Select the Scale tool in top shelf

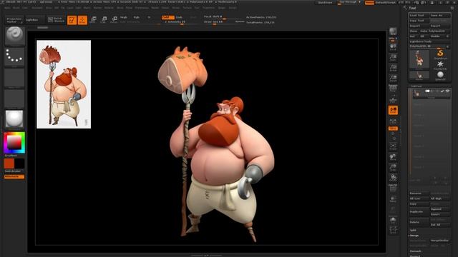(x=104, y=20)
